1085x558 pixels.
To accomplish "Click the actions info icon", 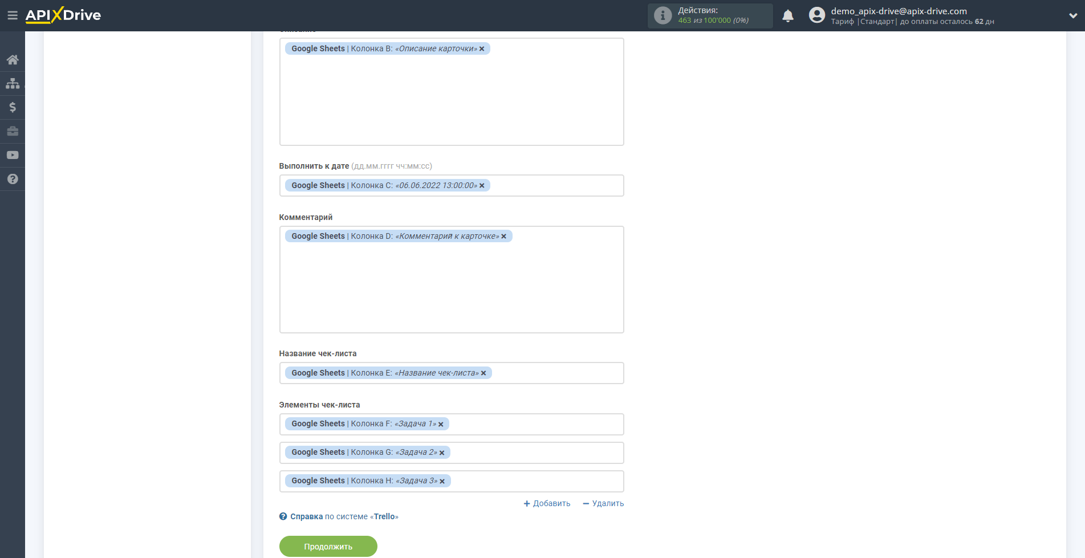I will [x=663, y=15].
